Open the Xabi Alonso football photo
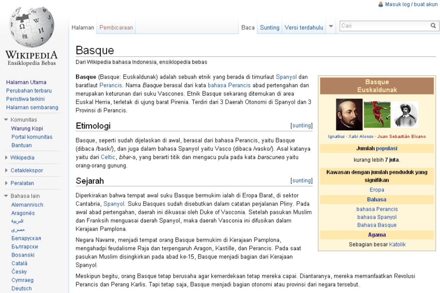The image size is (440, 293). pos(377,114)
